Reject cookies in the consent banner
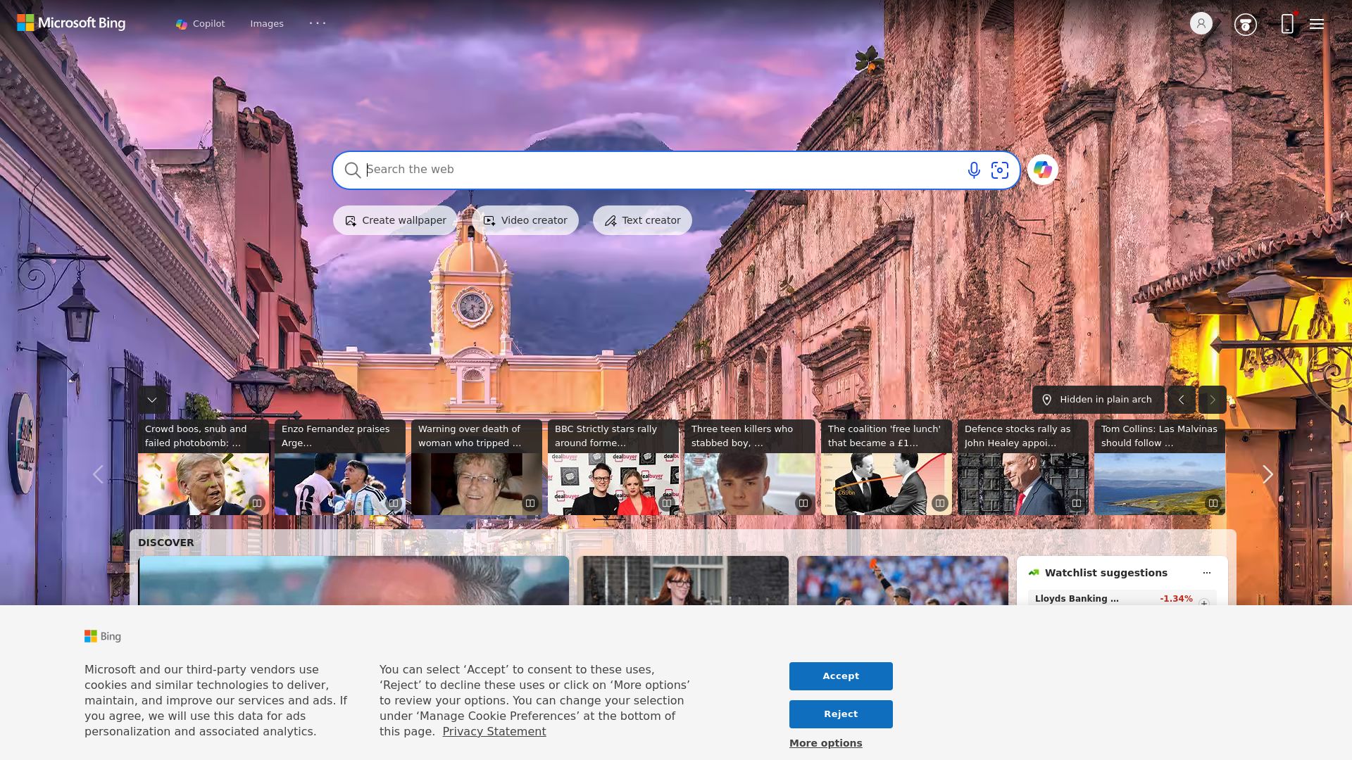This screenshot has height=760, width=1352. pyautogui.click(x=841, y=714)
